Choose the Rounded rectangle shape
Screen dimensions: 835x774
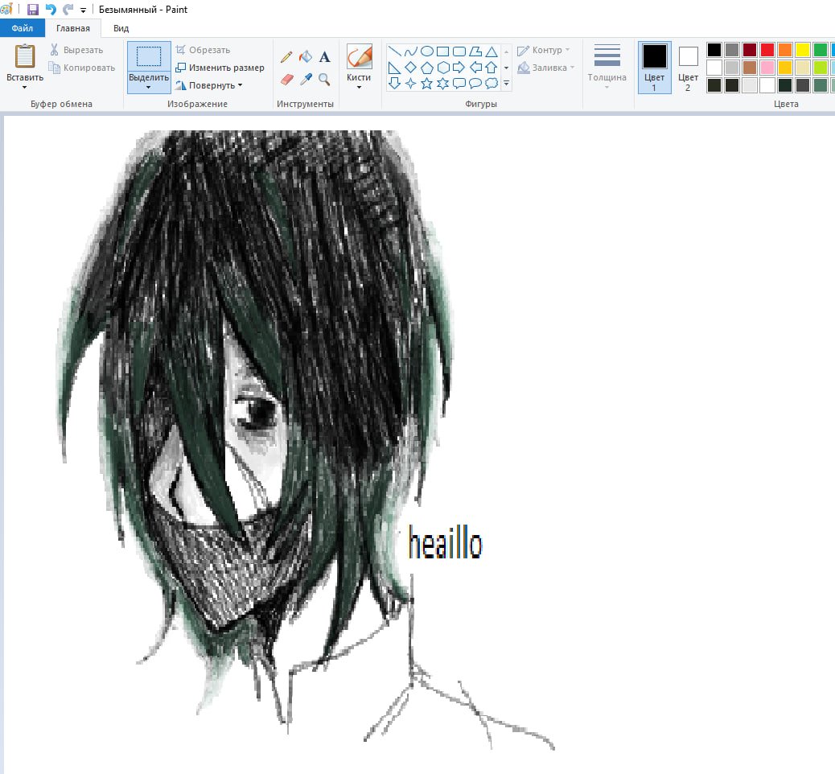tap(459, 51)
